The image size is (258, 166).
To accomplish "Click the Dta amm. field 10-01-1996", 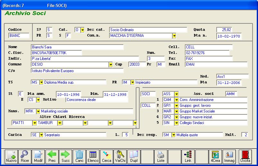I will point(68,95).
